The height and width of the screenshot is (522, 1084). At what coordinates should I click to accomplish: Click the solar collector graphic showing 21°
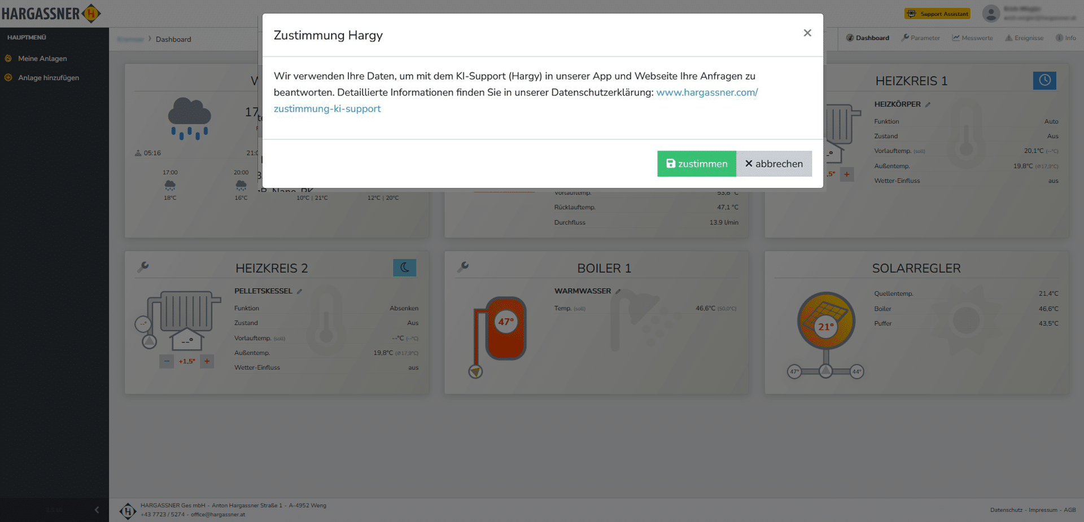pos(826,321)
